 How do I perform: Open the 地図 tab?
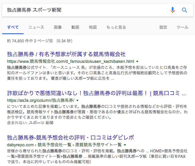coord(93,27)
